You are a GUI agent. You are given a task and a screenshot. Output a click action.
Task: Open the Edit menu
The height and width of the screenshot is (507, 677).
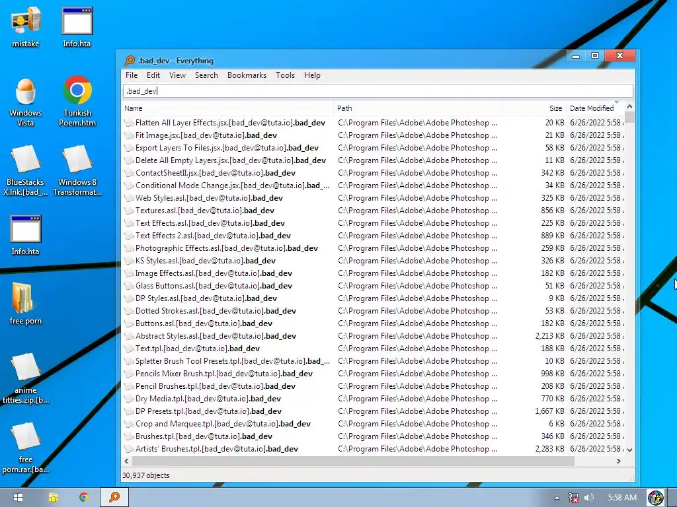(x=153, y=75)
